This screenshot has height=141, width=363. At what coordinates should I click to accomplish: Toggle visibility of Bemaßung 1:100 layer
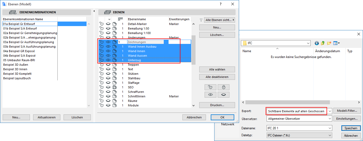point(108,33)
